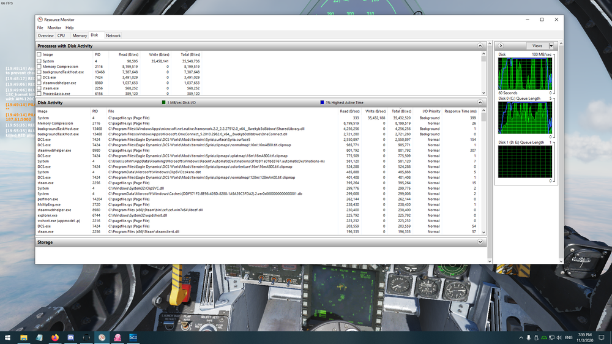This screenshot has height=344, width=612.
Task: Open the notification center icon
Action: (602, 337)
